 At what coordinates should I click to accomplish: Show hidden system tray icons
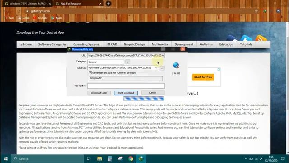click(246, 159)
